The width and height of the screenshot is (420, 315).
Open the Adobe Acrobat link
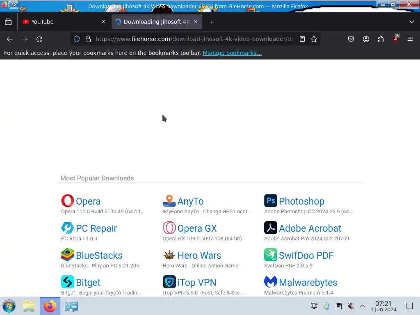click(310, 228)
